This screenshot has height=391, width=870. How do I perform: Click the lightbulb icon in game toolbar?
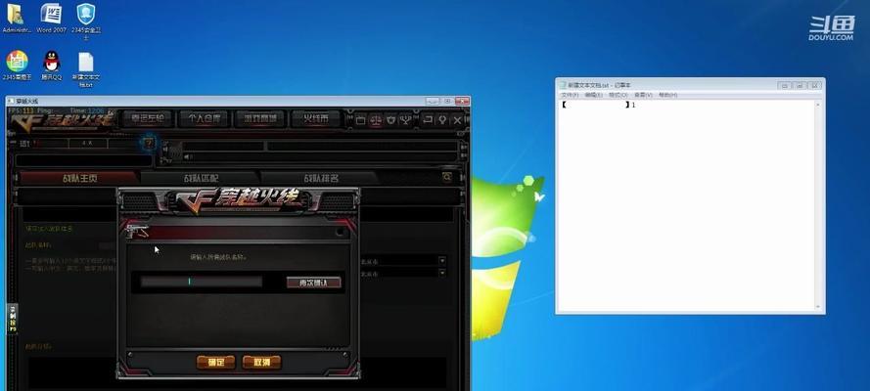[442, 119]
